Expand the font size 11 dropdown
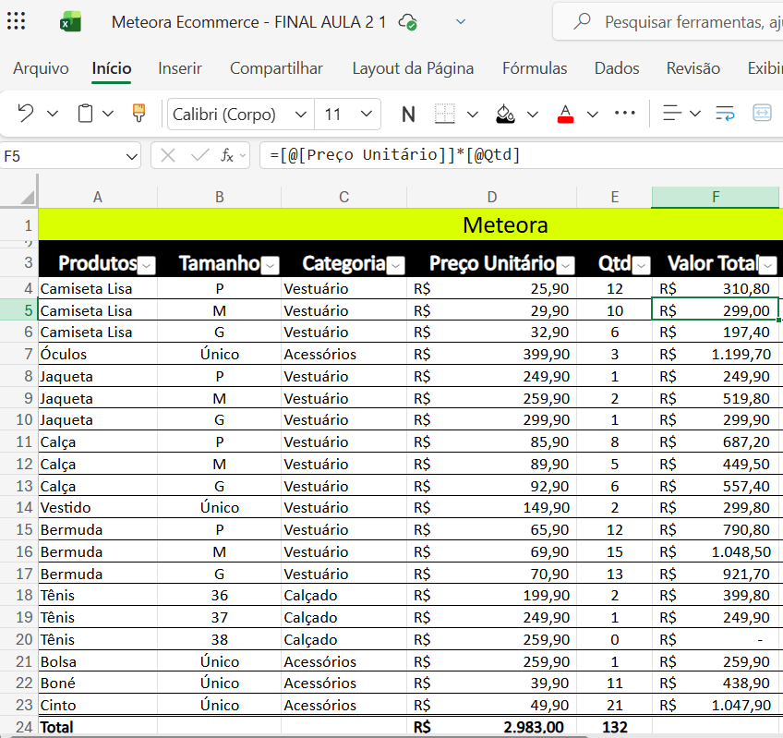The height and width of the screenshot is (738, 783). tap(367, 115)
